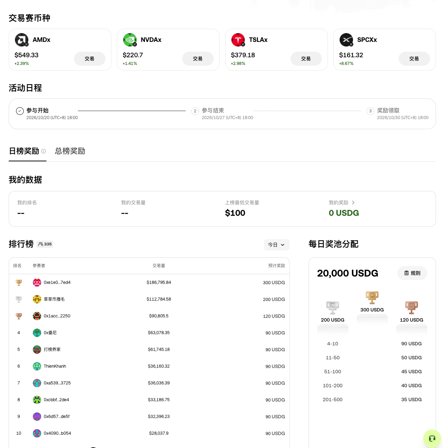Click 20,000 USDG pool total

pos(348,273)
